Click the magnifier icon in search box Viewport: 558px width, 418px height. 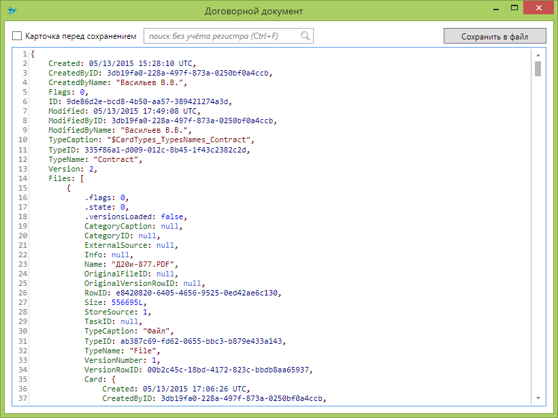click(306, 36)
